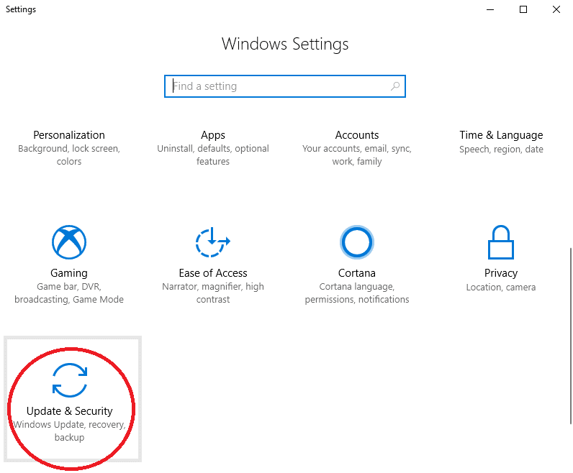Open Update & Security sync arrows icon

click(x=70, y=380)
